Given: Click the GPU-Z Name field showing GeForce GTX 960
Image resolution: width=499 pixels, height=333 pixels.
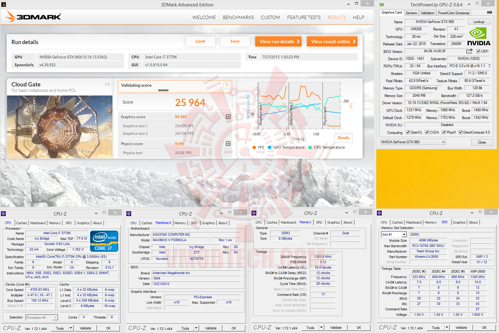Looking at the screenshot, I should tap(435, 22).
